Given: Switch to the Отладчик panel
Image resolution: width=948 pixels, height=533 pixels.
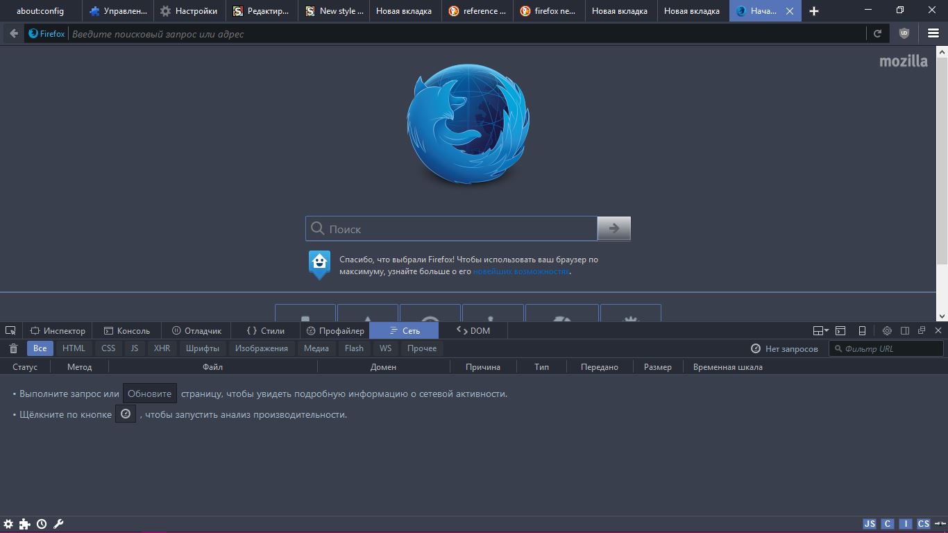Looking at the screenshot, I should pyautogui.click(x=196, y=331).
